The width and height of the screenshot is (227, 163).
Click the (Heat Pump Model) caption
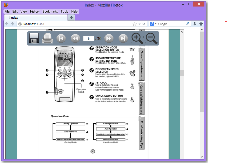point(111,142)
